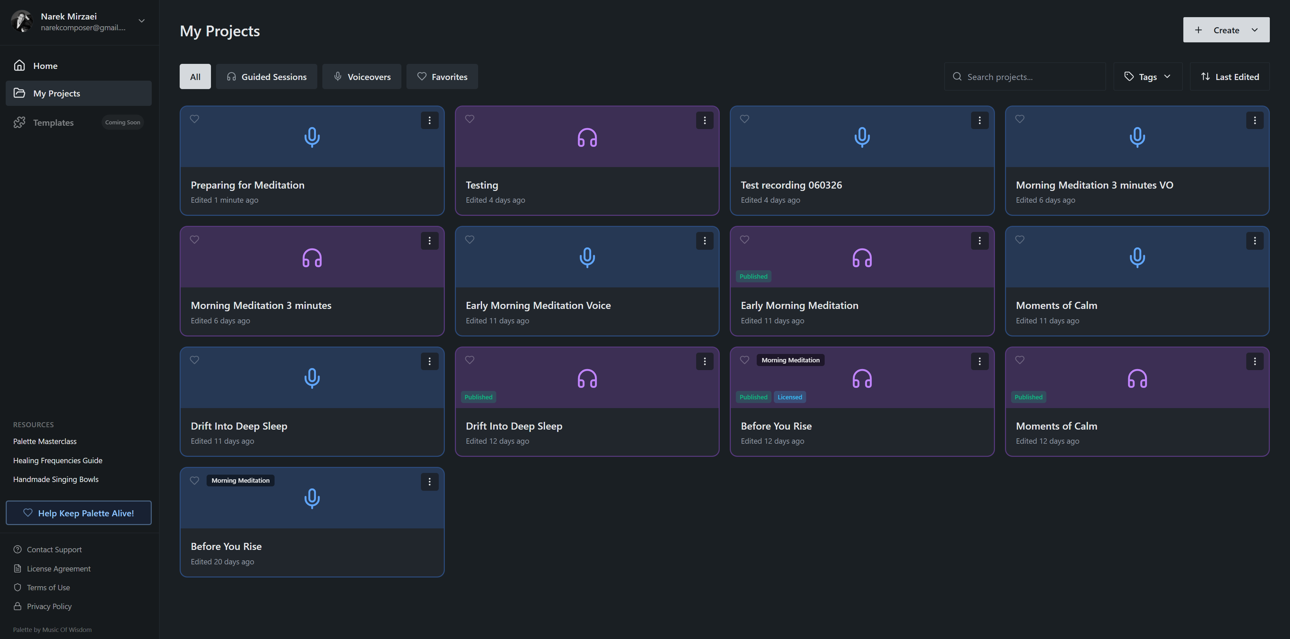
Task: Open three-dot menu on Preparing for Meditation card
Action: click(x=429, y=120)
